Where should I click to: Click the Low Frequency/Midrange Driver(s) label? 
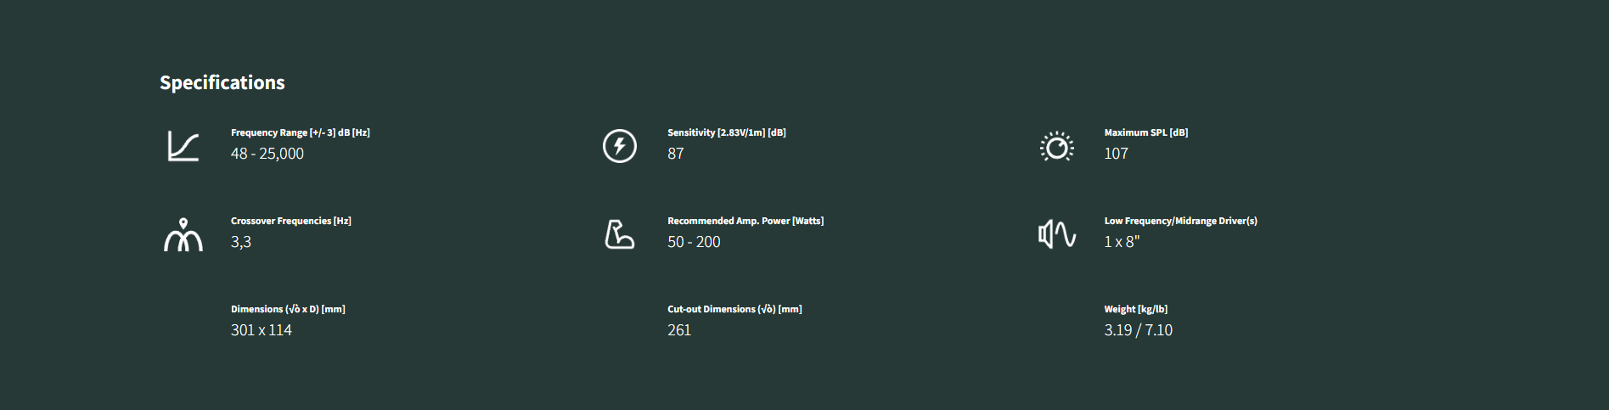pos(1181,221)
